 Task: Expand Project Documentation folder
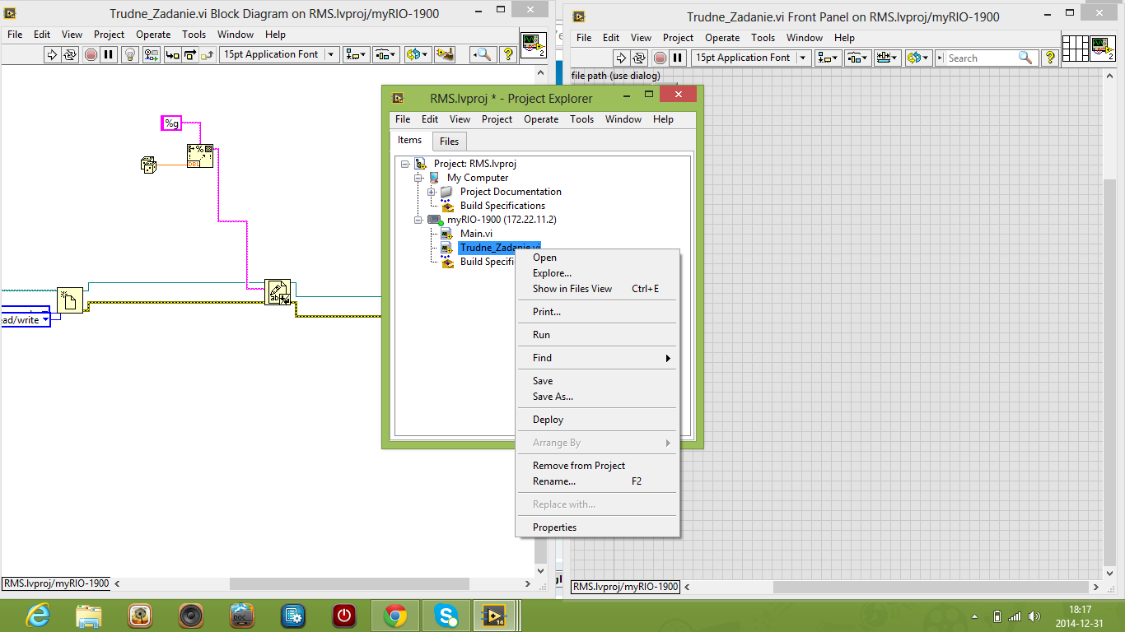pyautogui.click(x=432, y=192)
